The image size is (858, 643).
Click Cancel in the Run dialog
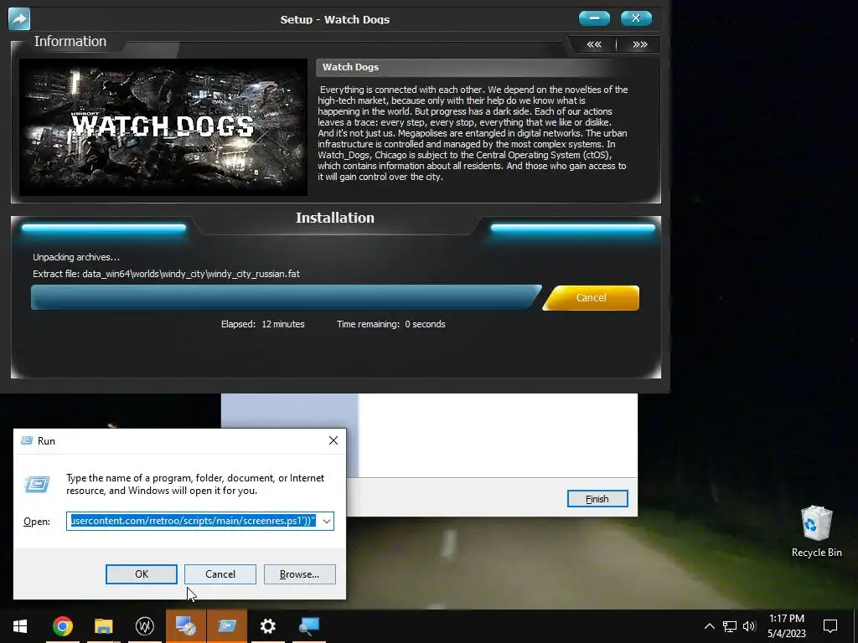point(220,574)
